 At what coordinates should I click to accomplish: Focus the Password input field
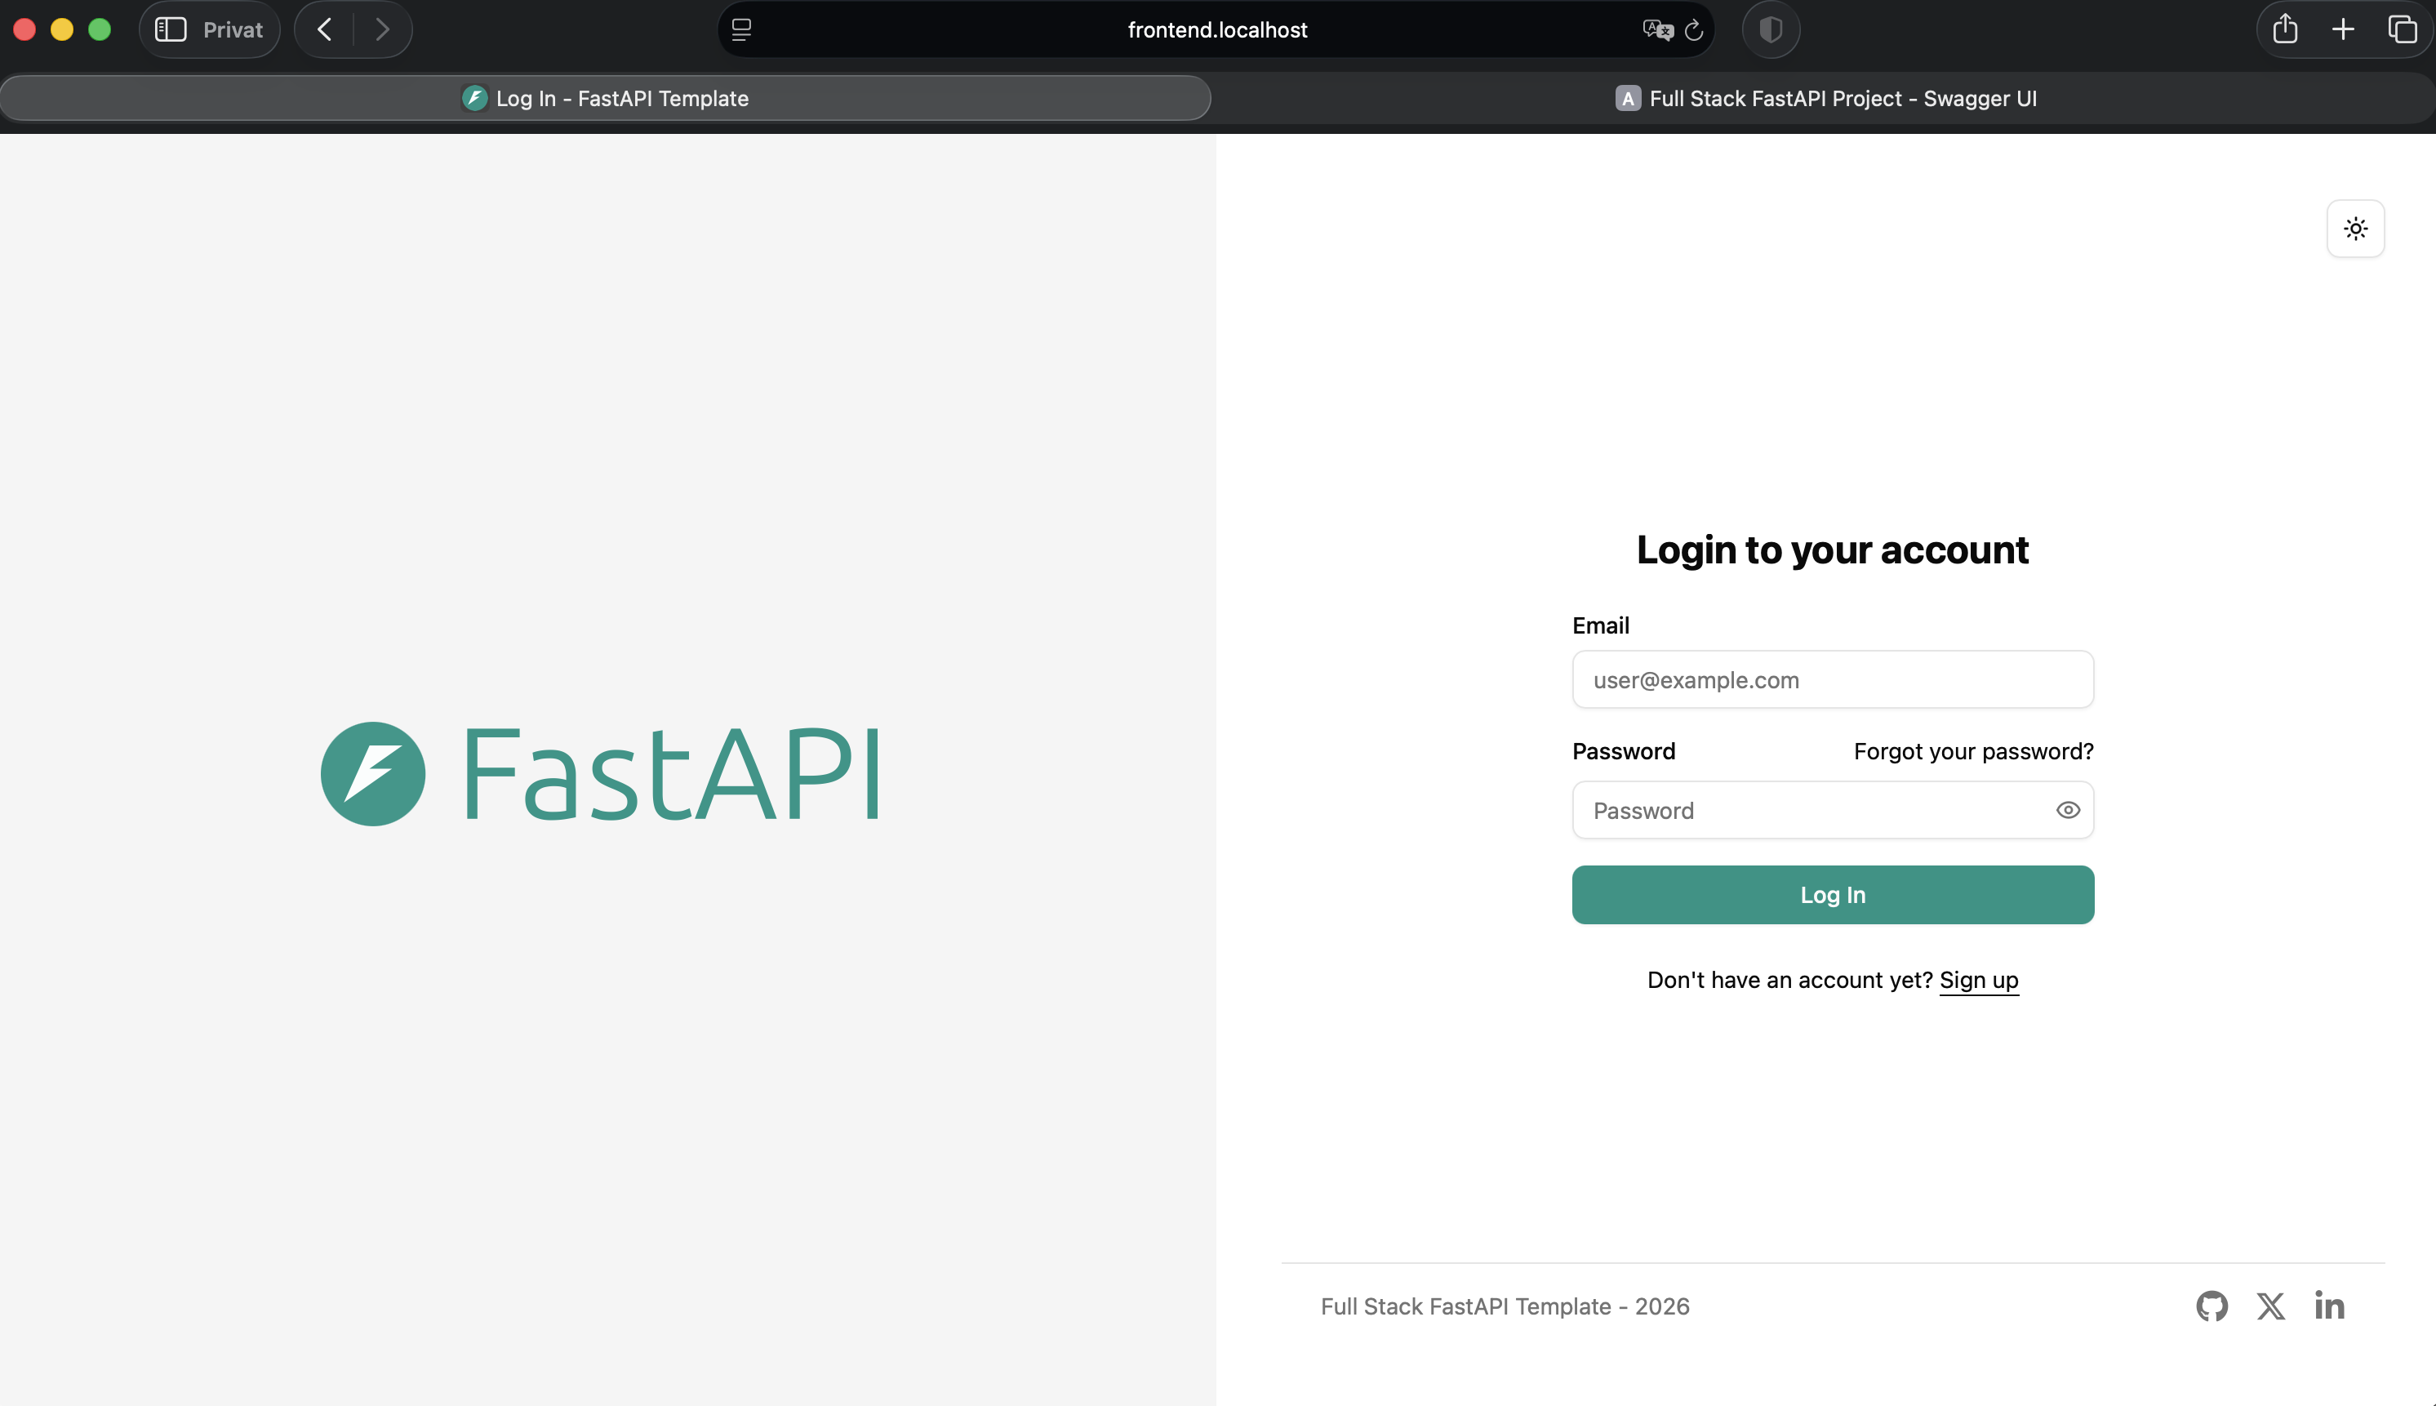tap(1833, 810)
